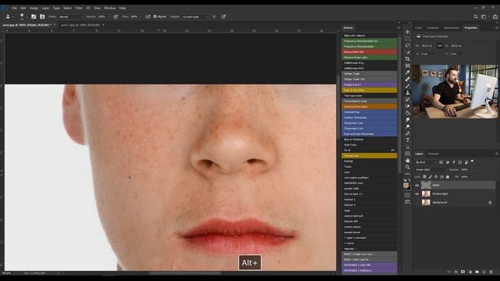Open the Brush Settings panel icon
500x281 pixels.
[x=34, y=16]
